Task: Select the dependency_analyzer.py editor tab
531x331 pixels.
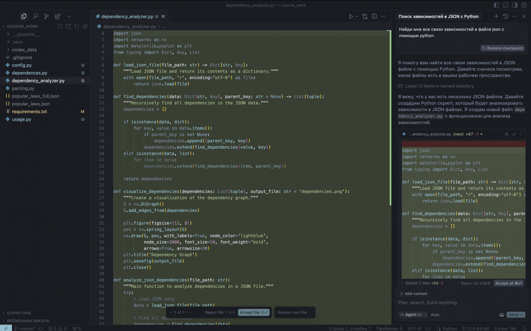Action: [x=127, y=16]
